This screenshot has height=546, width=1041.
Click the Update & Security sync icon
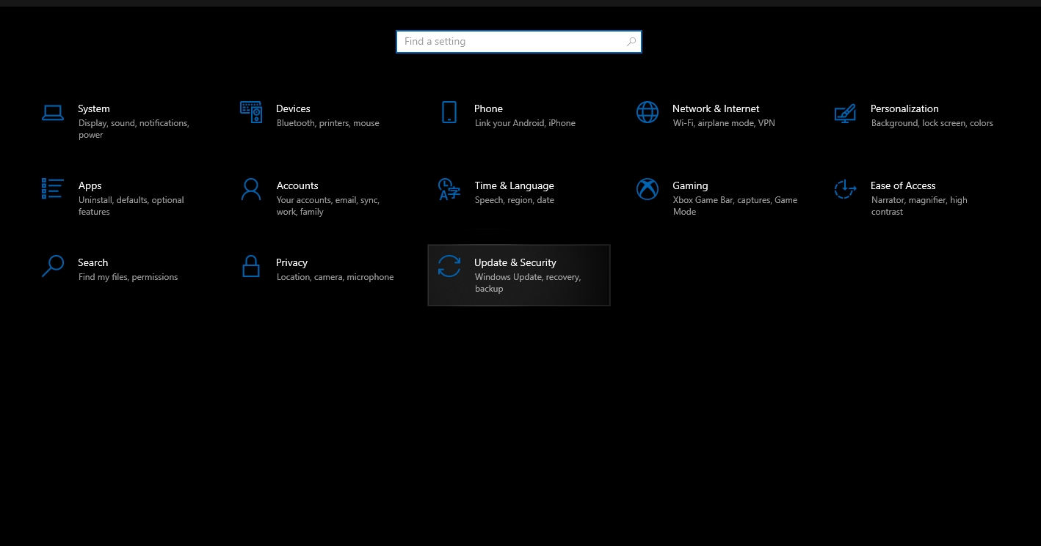[x=449, y=266]
